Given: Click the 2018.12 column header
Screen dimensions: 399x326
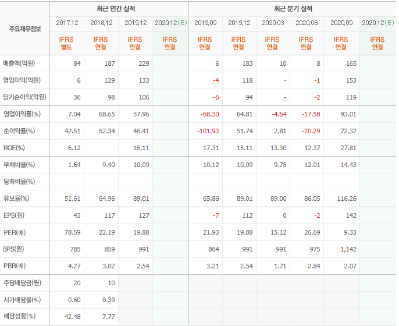Looking at the screenshot, I should (x=101, y=23).
